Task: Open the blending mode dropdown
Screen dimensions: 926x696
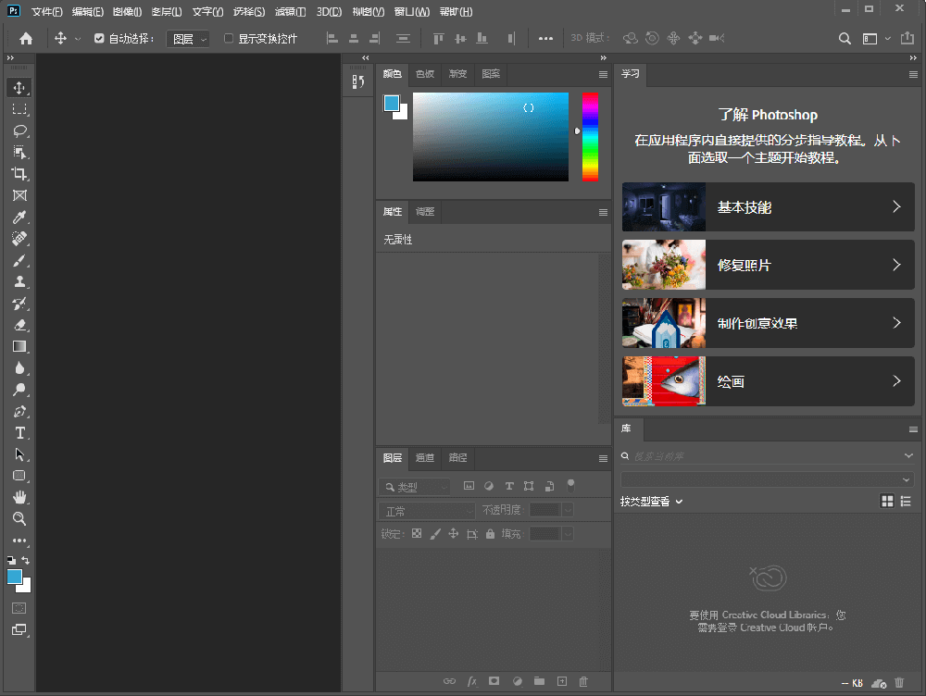Action: pos(427,511)
